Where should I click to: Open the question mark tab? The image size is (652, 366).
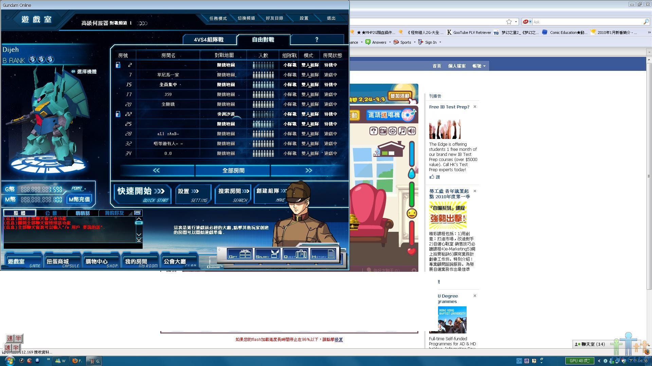point(317,40)
